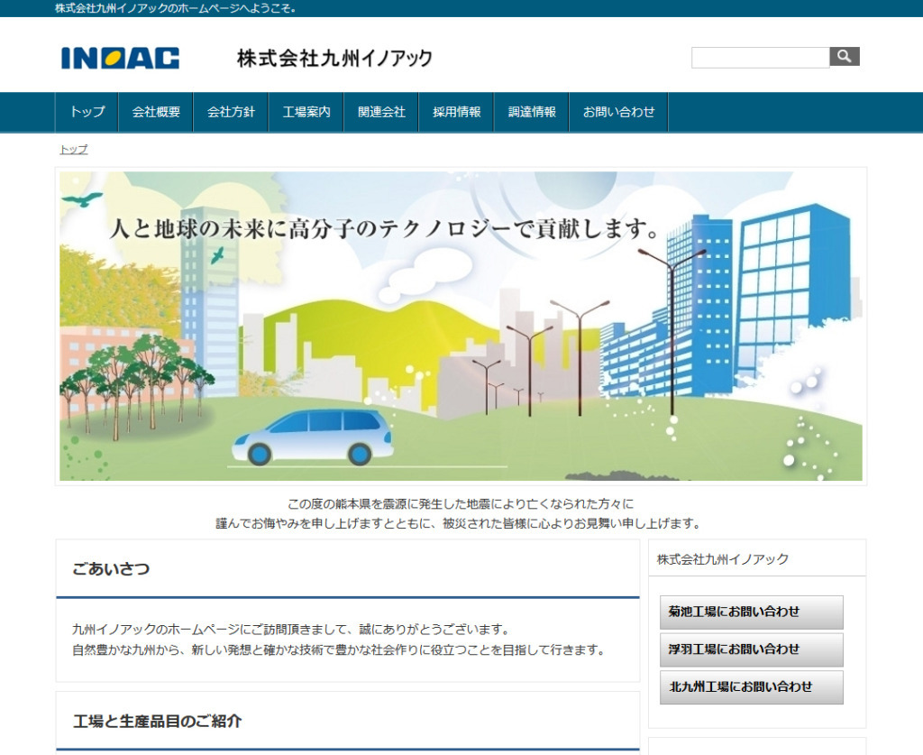The width and height of the screenshot is (923, 755).
Task: Open the お問い合わせ contact page
Action: (618, 112)
